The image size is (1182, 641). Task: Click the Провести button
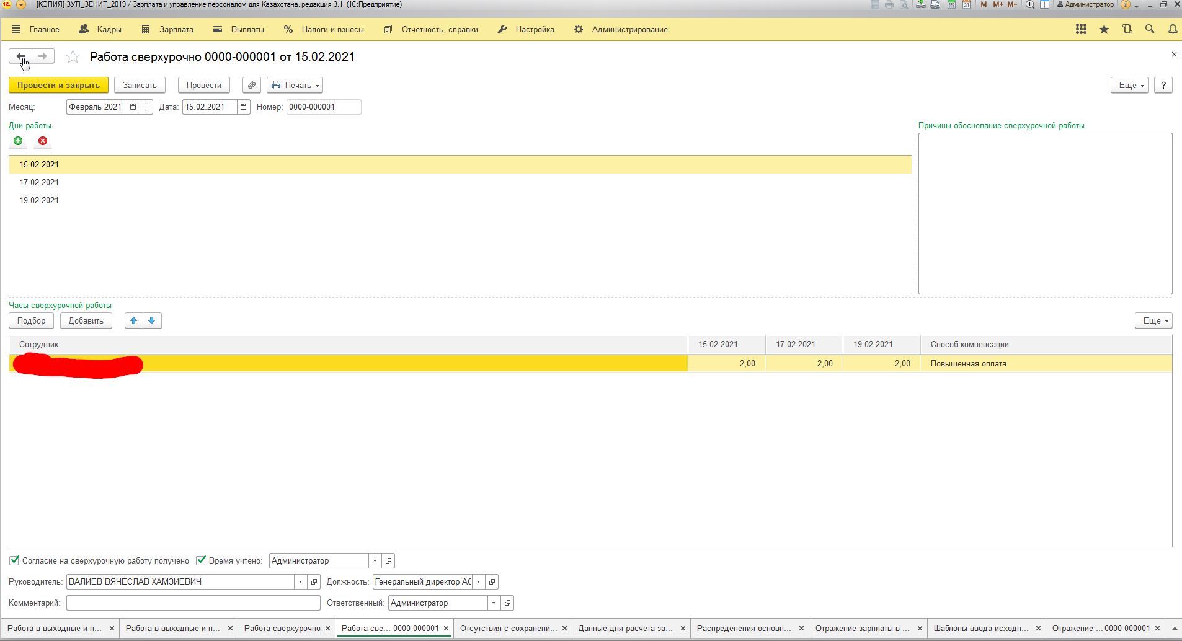[203, 85]
